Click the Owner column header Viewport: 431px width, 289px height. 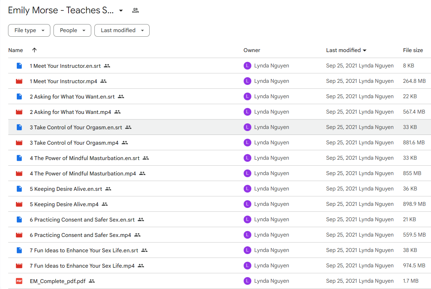click(x=252, y=50)
